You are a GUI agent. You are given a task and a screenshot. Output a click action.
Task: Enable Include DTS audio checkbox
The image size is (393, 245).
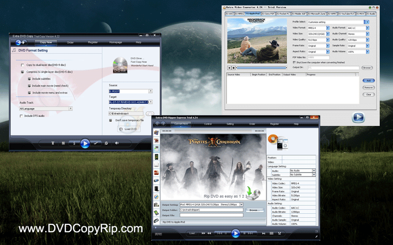(21, 116)
